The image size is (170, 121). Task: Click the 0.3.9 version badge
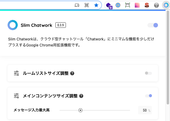[60, 25]
